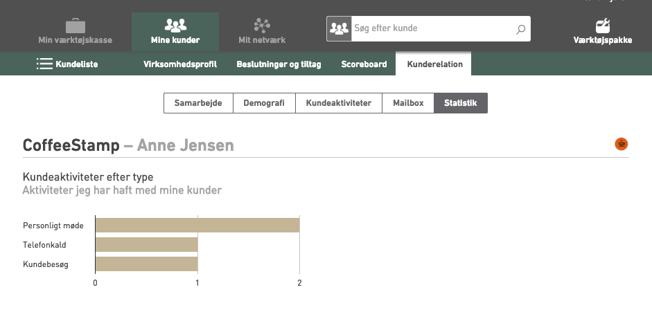
Task: Click the Telefonkald bar in chart
Action: (146, 244)
